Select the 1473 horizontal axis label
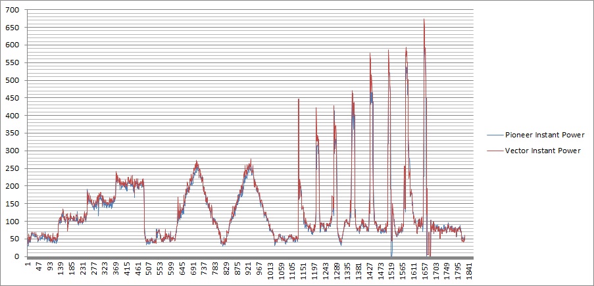Screen dimensions: 594x286 pyautogui.click(x=381, y=271)
